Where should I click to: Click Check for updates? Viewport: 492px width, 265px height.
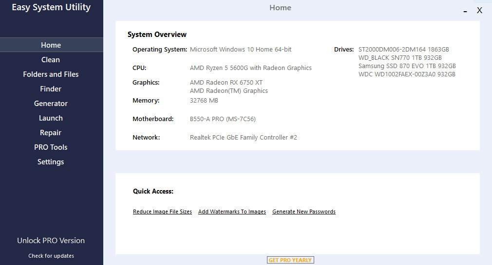pos(51,256)
